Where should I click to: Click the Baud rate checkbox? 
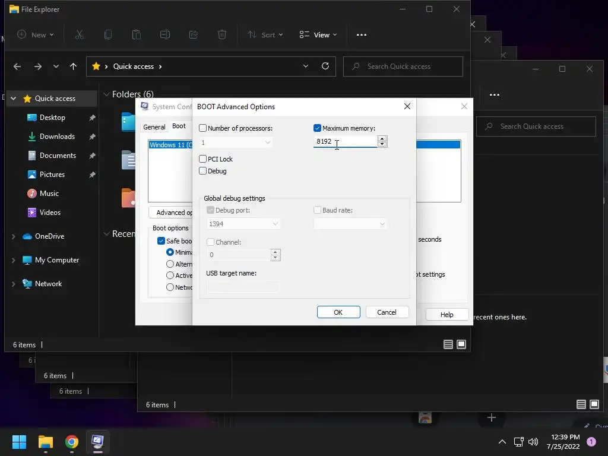coord(317,210)
